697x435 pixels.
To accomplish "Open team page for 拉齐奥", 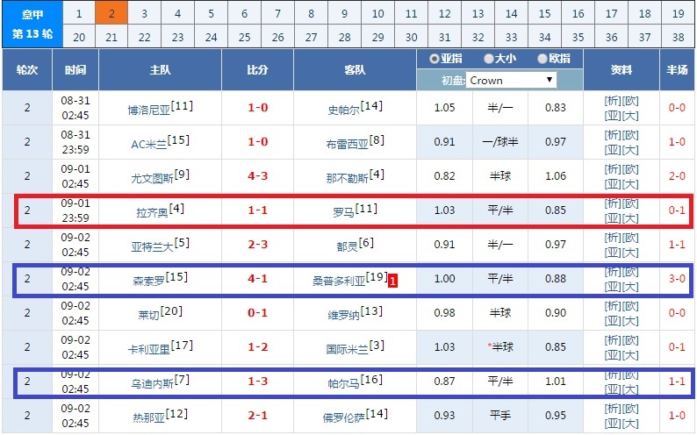I will 153,212.
